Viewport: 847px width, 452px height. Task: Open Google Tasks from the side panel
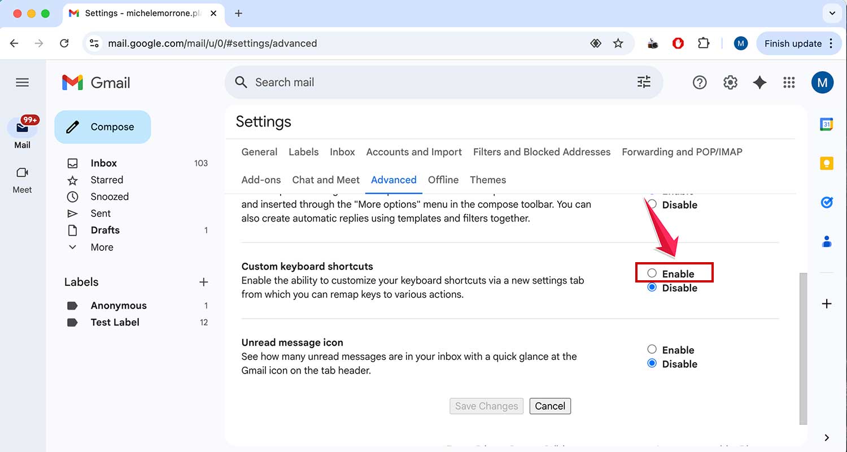point(826,202)
